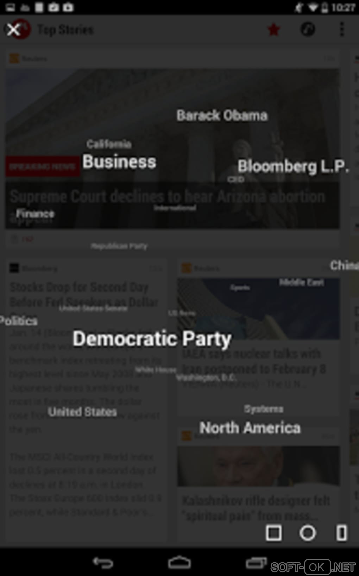Select the Middle East tag
359x576 pixels.
302,282
